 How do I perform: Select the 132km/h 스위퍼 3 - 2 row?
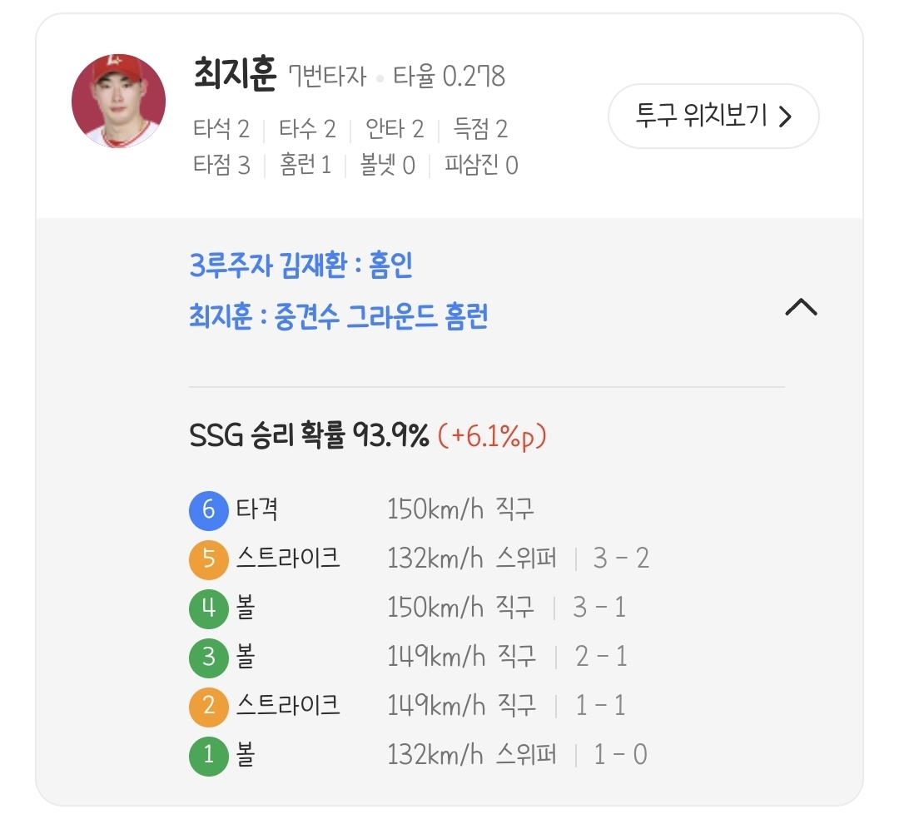click(517, 558)
